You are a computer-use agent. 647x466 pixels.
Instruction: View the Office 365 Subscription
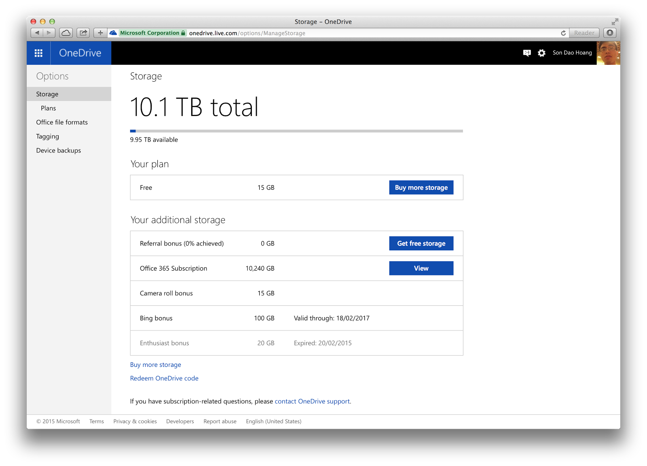421,268
